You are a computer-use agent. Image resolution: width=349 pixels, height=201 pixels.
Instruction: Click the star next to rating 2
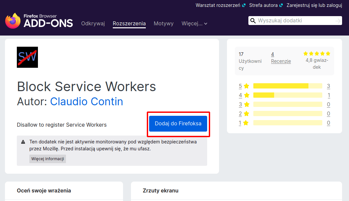click(x=246, y=113)
